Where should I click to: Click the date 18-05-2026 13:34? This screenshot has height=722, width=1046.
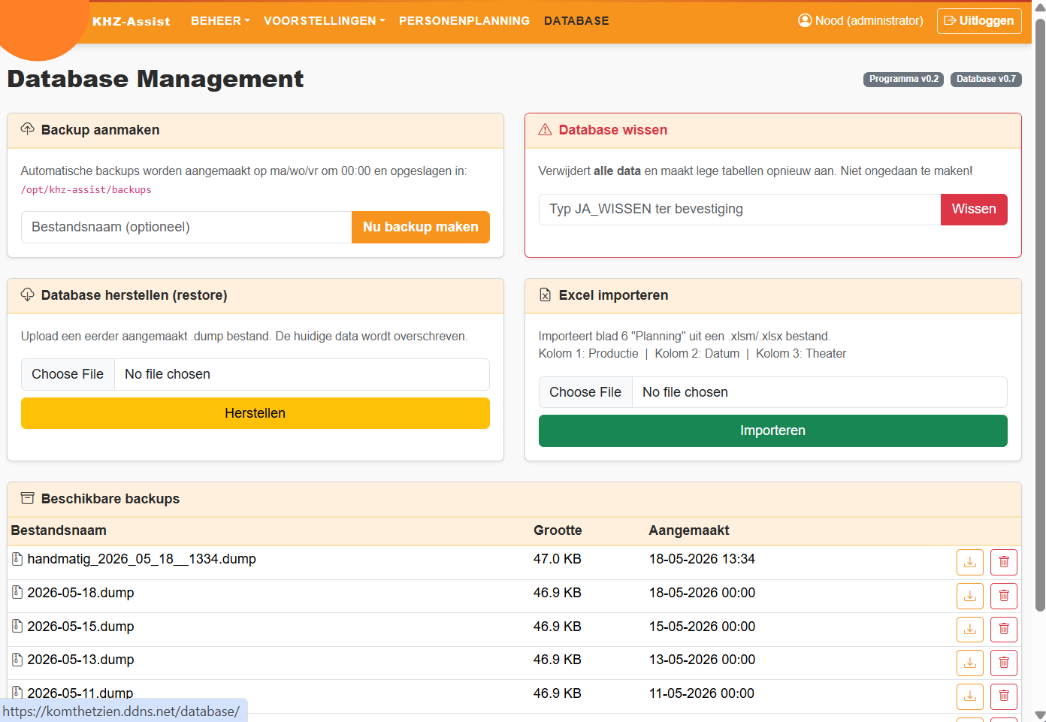tap(702, 559)
